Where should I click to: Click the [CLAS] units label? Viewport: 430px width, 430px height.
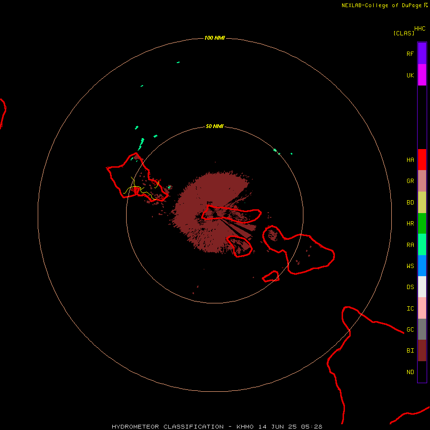(x=404, y=33)
